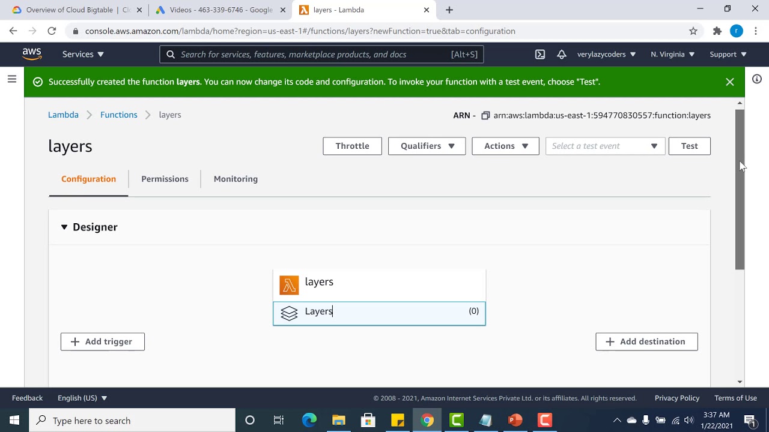Open the Chrome profile avatar
769x432 pixels.
(737, 31)
